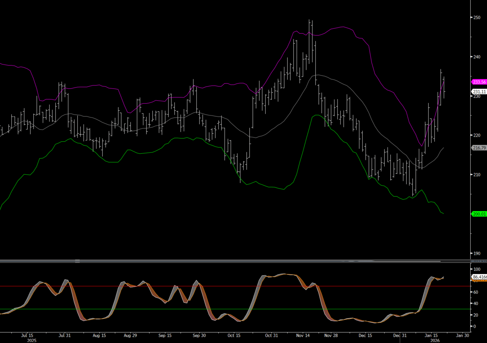The width and height of the screenshot is (487, 343).
Task: Click the Jan 30 date axis label
Action: (x=462, y=335)
